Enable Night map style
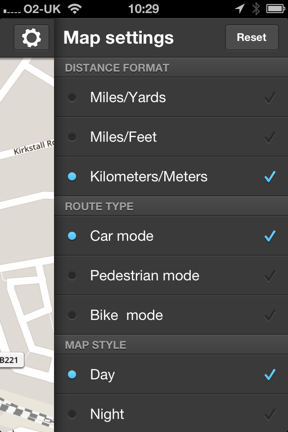The width and height of the screenshot is (288, 432). tap(107, 414)
